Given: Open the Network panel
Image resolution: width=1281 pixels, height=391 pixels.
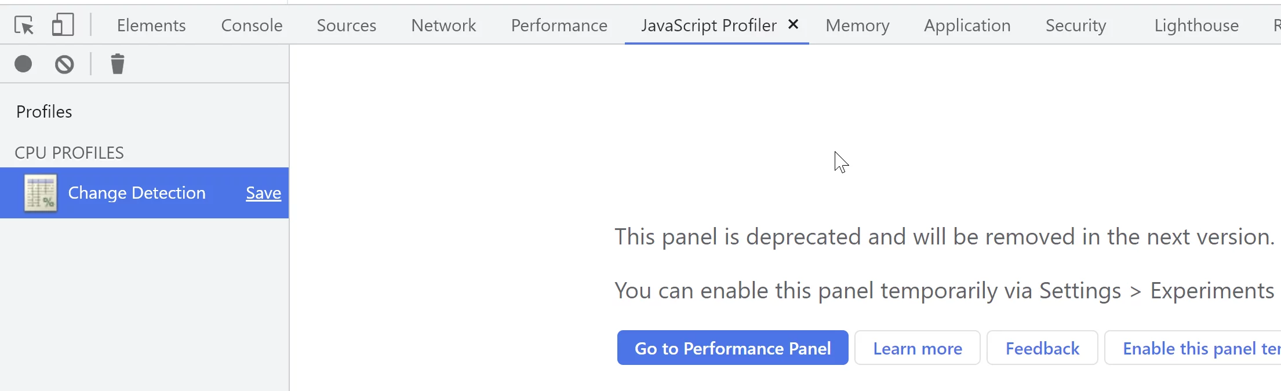Looking at the screenshot, I should tap(443, 25).
